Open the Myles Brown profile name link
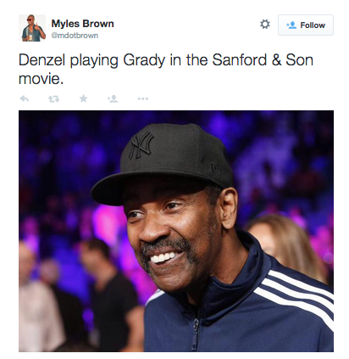349x359 pixels. 82,24
